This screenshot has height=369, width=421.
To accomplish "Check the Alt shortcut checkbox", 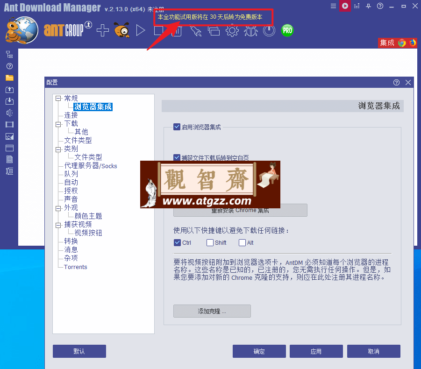I will tap(242, 242).
